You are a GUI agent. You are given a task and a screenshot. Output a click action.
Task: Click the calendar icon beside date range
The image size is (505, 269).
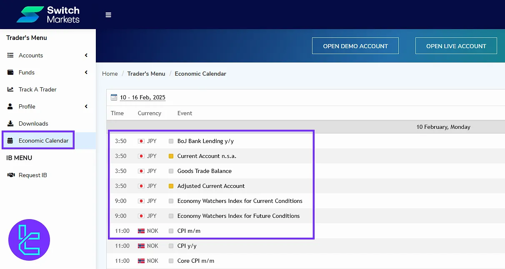coord(114,97)
